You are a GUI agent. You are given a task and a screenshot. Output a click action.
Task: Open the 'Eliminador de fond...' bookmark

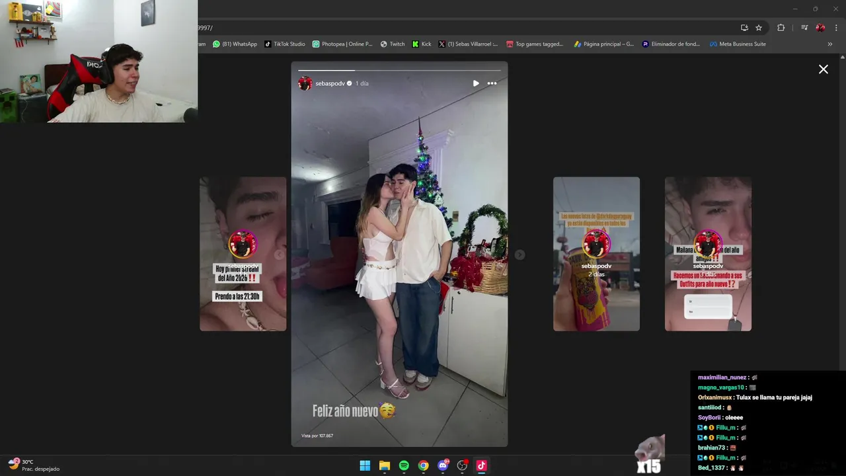click(x=671, y=44)
